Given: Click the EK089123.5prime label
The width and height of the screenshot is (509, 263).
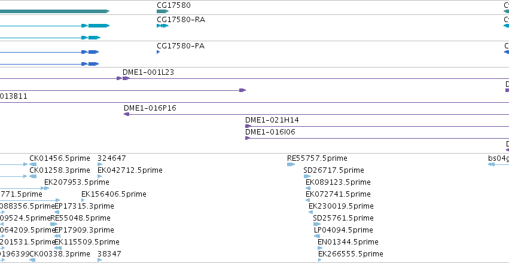Looking at the screenshot, I should pos(338,182).
